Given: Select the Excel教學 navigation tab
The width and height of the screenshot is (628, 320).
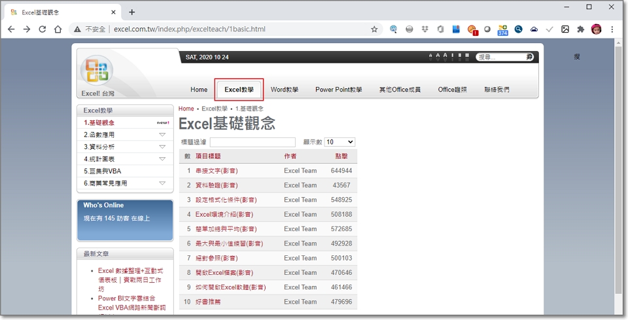Looking at the screenshot, I should click(x=239, y=89).
